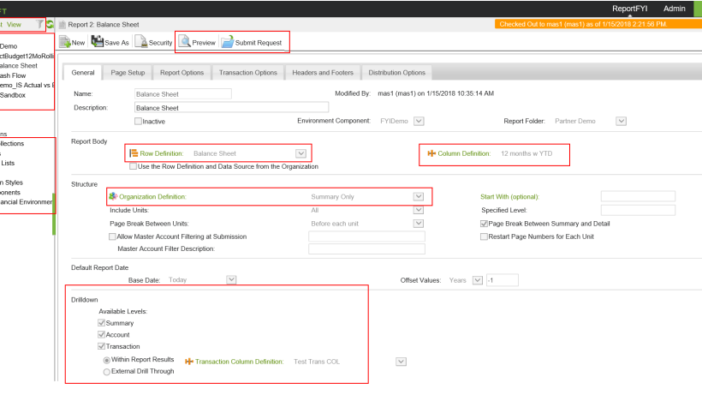The height and width of the screenshot is (395, 702).
Task: Click the green refresh icon
Action: [x=51, y=24]
